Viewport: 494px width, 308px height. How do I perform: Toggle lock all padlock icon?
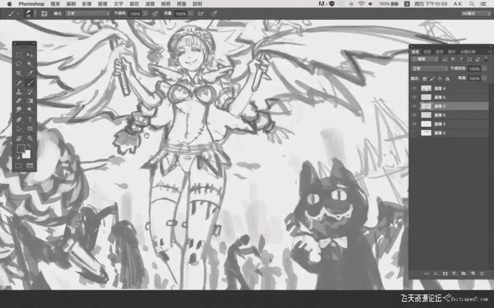pyautogui.click(x=447, y=78)
